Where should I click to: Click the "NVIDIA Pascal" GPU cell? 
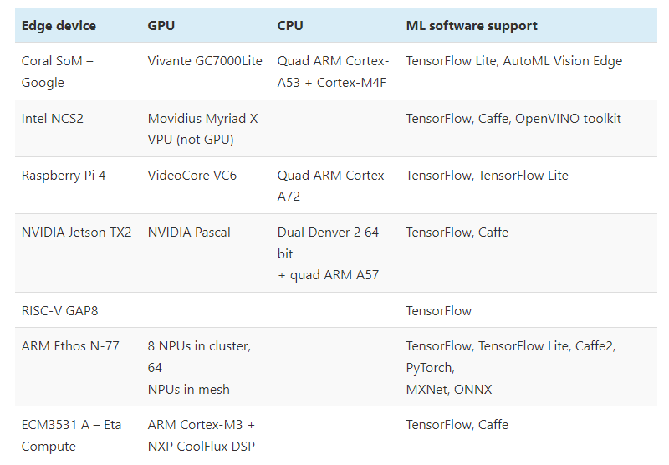click(189, 232)
